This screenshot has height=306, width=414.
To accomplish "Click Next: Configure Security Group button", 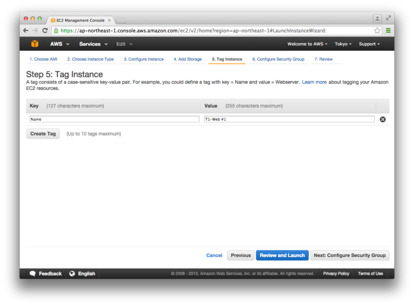I will 350,255.
